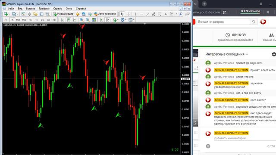
Task: Select the equidistant channel tool
Action: (154, 14)
